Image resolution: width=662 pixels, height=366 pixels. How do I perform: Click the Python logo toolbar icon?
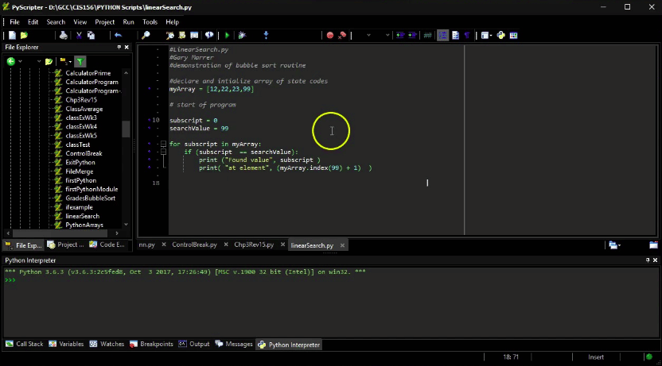click(x=500, y=36)
